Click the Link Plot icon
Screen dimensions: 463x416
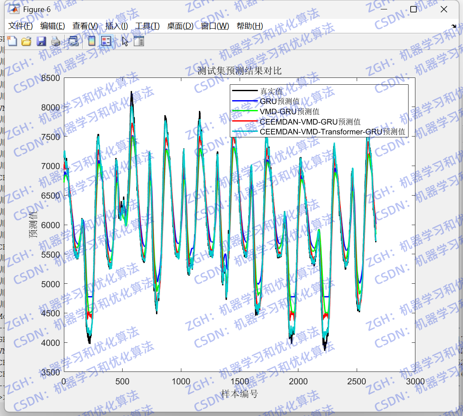(74, 41)
